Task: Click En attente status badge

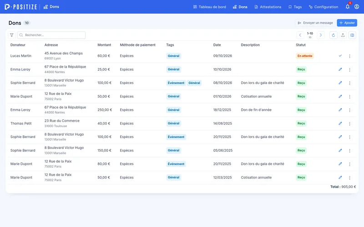Action: 305,56
